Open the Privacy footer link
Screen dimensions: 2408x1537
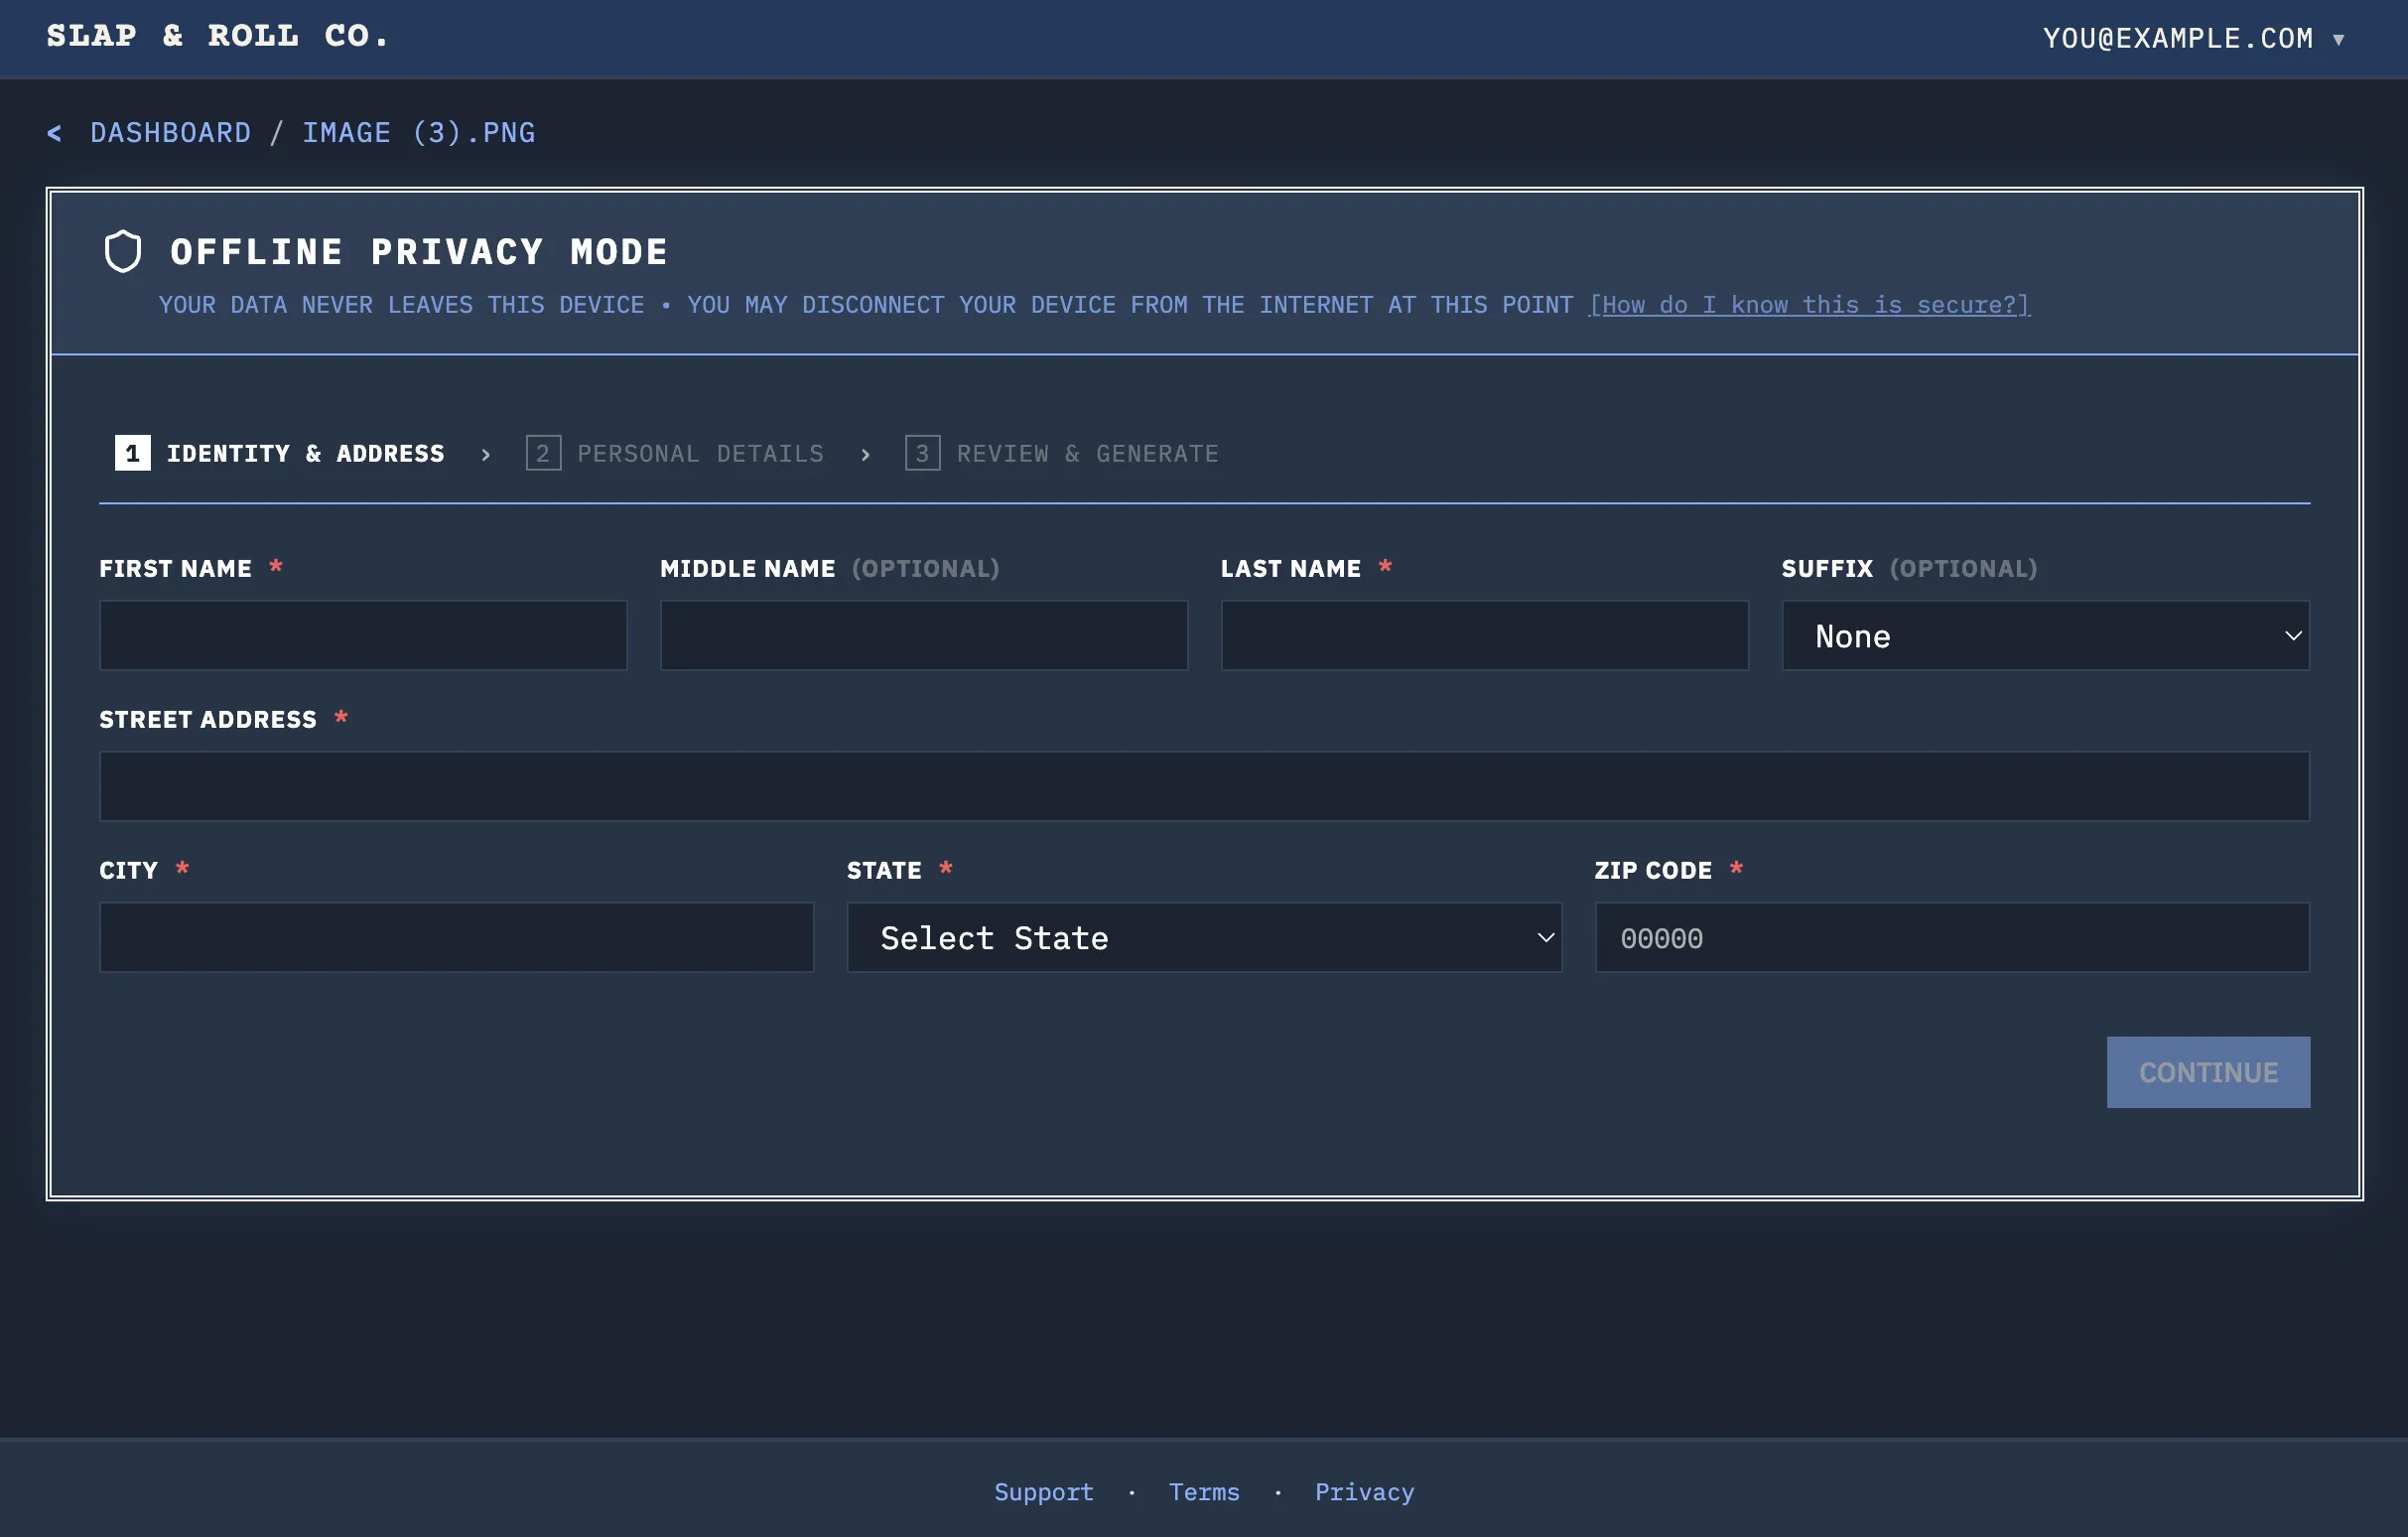coord(1364,1492)
